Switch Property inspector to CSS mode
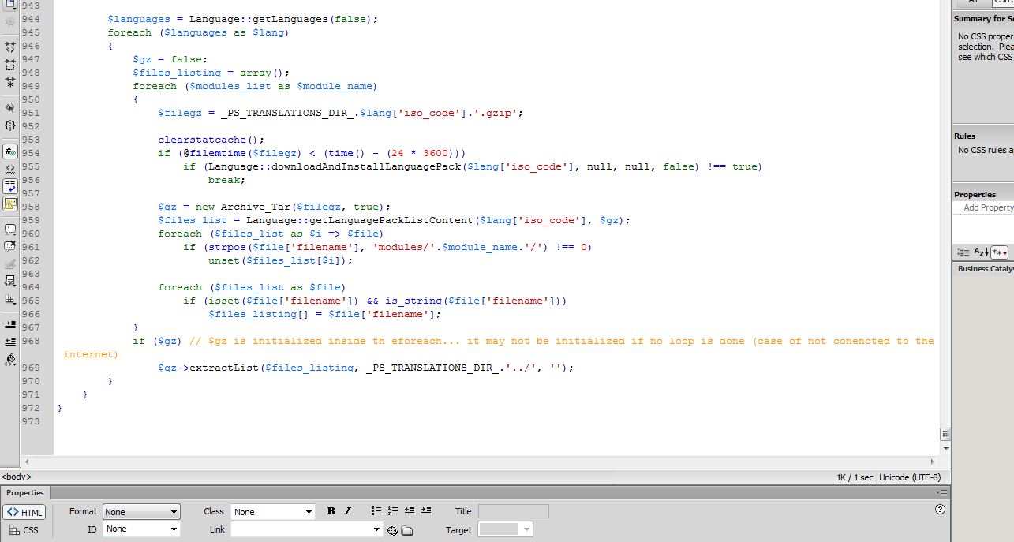The image size is (1014, 542). (x=24, y=530)
